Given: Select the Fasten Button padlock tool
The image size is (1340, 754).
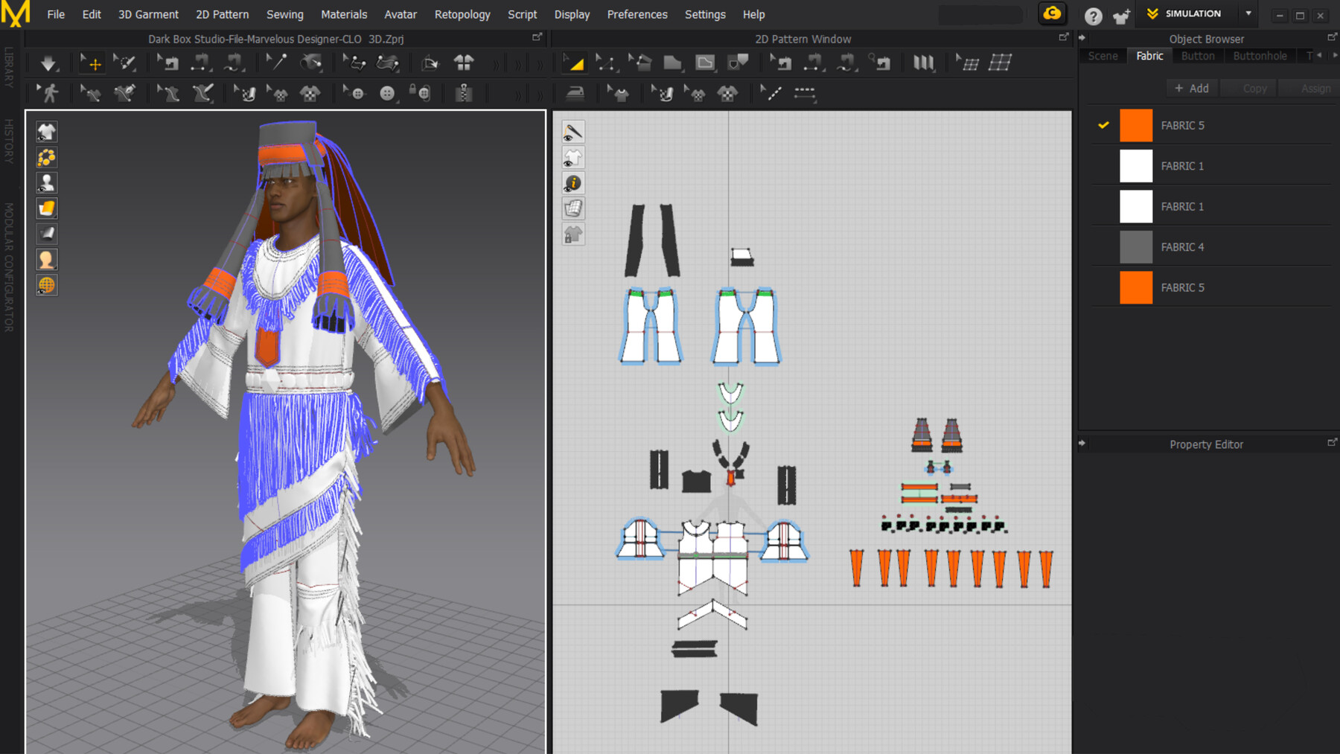Looking at the screenshot, I should [421, 93].
